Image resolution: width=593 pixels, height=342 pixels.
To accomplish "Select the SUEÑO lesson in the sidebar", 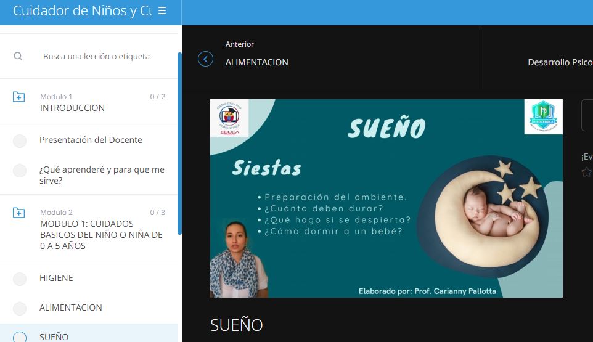I will pos(54,336).
